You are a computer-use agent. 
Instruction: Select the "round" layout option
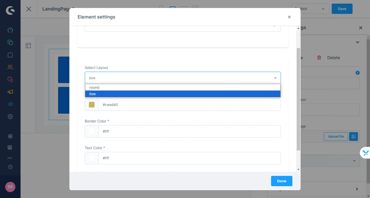pos(182,87)
